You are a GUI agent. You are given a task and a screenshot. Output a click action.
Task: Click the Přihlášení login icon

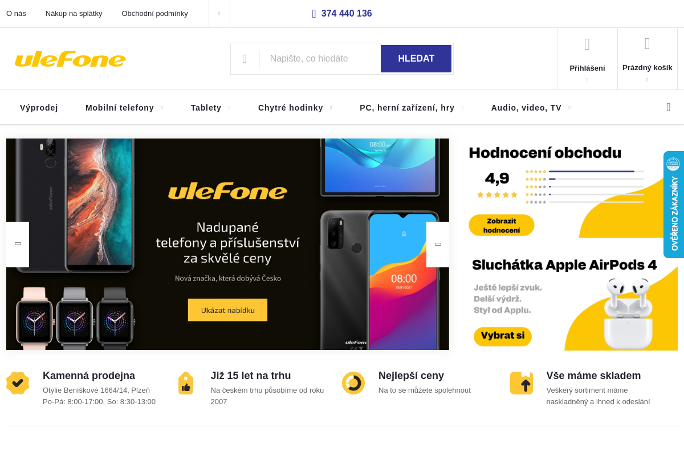[587, 43]
